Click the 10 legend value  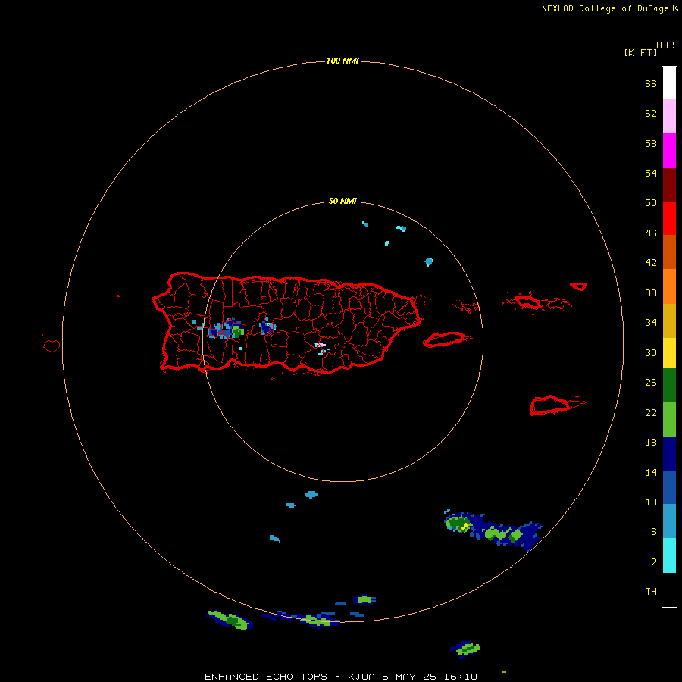pos(651,502)
